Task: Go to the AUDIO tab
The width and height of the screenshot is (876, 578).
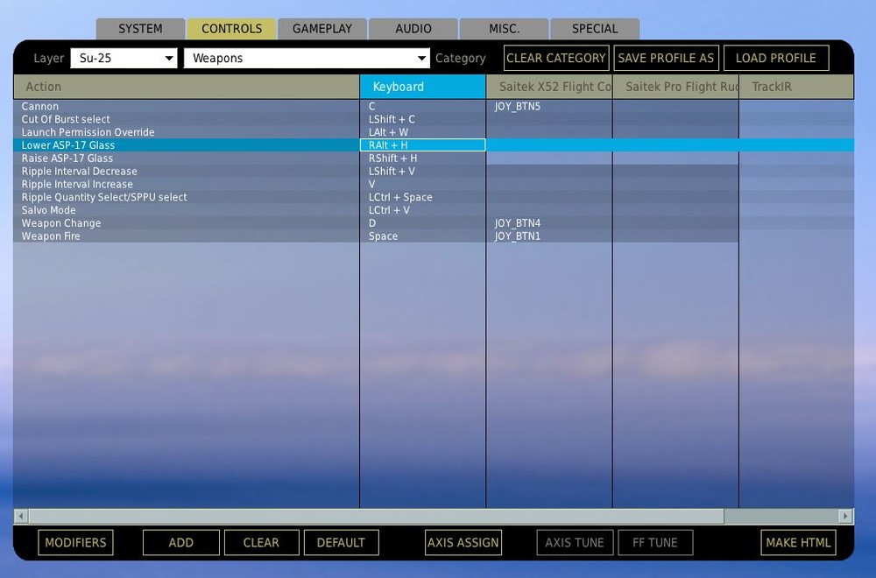Action: tap(413, 29)
